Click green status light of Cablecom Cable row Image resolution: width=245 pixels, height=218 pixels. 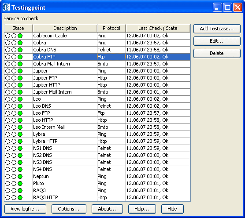tap(20, 36)
